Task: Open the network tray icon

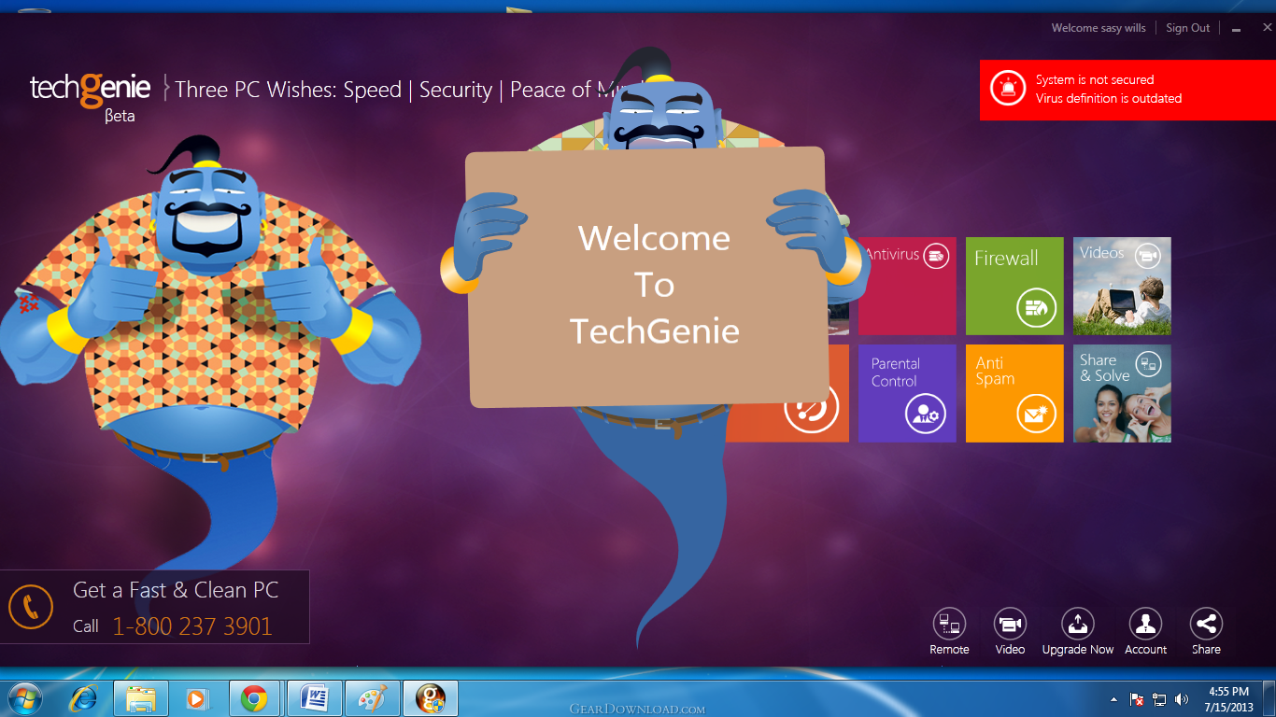Action: coord(1159,698)
